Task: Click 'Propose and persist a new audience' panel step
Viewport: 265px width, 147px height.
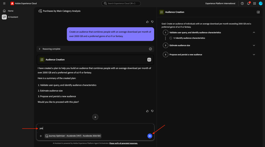Action: click(186, 54)
